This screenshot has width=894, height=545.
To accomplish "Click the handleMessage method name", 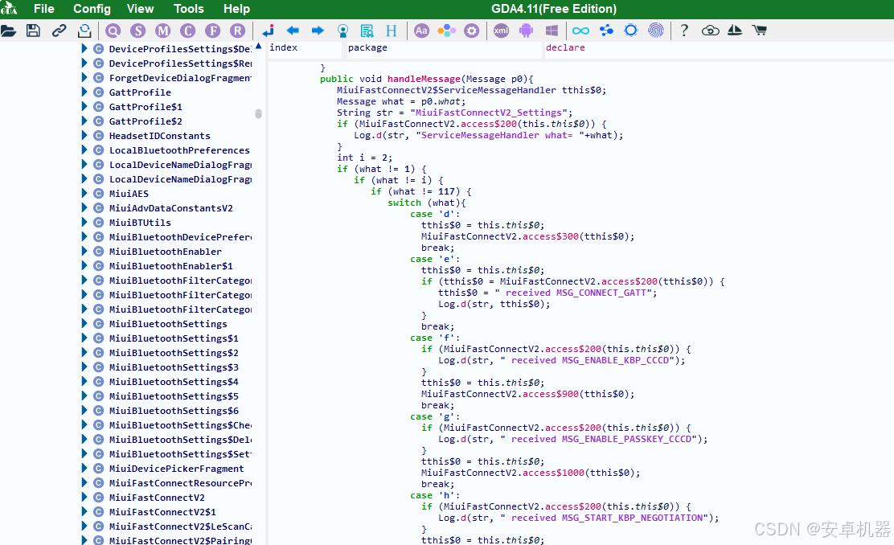I will coord(424,79).
